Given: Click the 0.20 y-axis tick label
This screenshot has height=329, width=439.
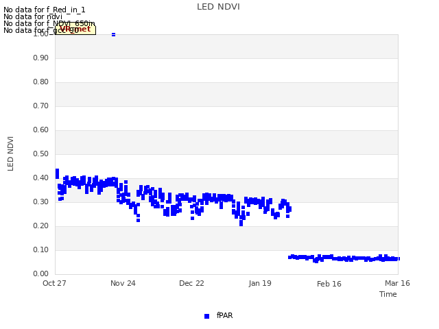Looking at the screenshot, I should point(41,226).
